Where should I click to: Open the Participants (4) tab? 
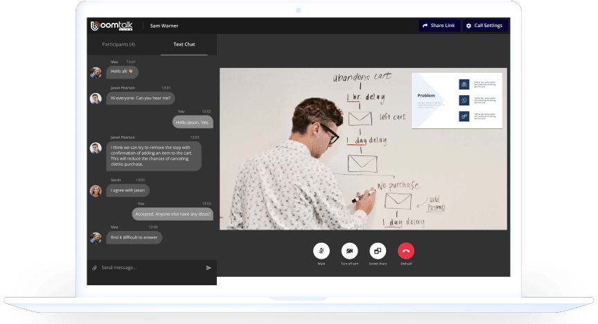pyautogui.click(x=118, y=44)
